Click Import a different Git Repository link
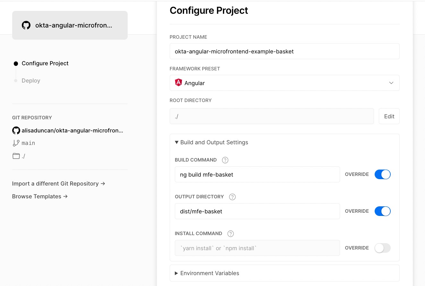Screen dimensions: 425x286 (59, 184)
